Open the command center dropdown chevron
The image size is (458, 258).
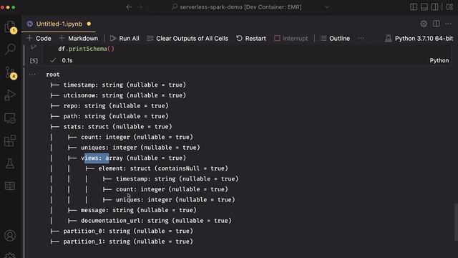click(326, 7)
